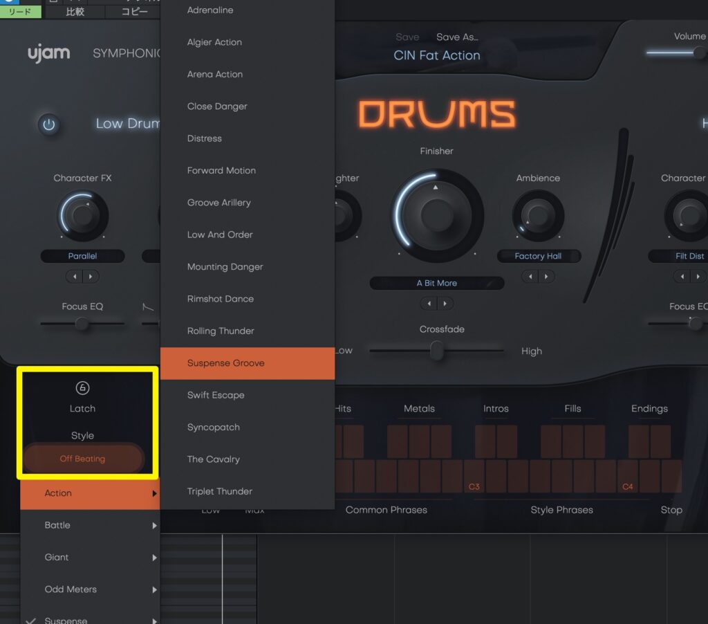Toggle the Low Drums power button

tap(48, 125)
